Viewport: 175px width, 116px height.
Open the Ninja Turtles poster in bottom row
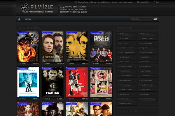(x=77, y=109)
